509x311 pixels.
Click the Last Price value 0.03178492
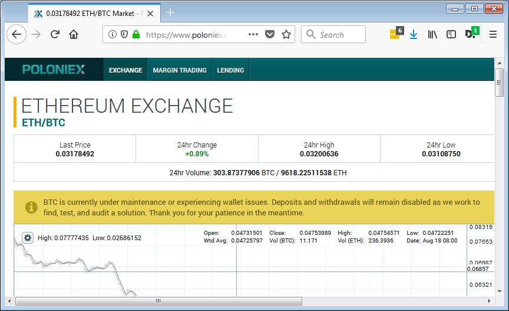[x=75, y=154]
